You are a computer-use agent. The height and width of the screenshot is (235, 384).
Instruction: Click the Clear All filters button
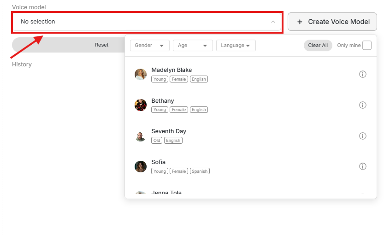pyautogui.click(x=318, y=45)
